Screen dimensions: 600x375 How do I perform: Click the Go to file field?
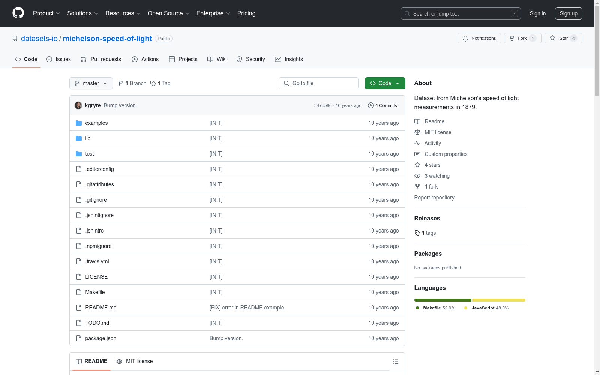point(319,83)
